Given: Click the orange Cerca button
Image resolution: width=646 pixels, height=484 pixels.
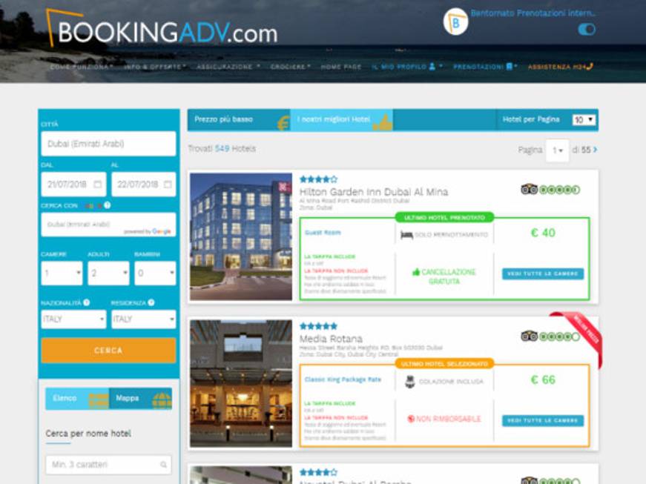Looking at the screenshot, I should [x=108, y=351].
